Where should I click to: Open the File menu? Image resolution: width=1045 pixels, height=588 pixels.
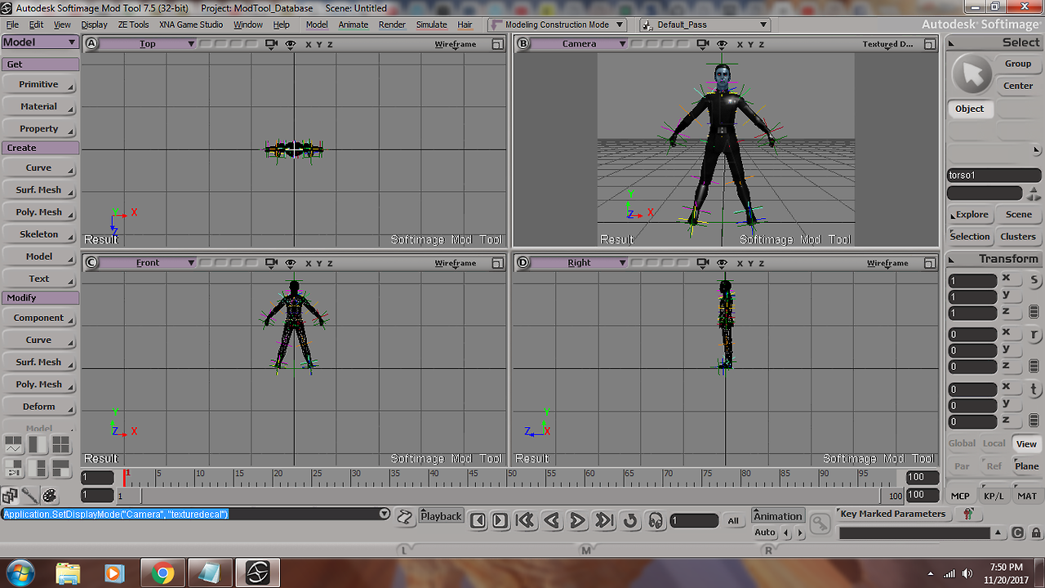point(12,24)
